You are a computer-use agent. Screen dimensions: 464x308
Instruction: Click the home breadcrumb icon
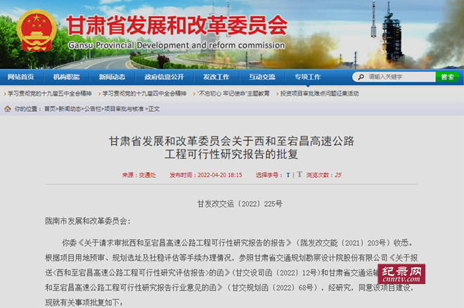click(8, 109)
